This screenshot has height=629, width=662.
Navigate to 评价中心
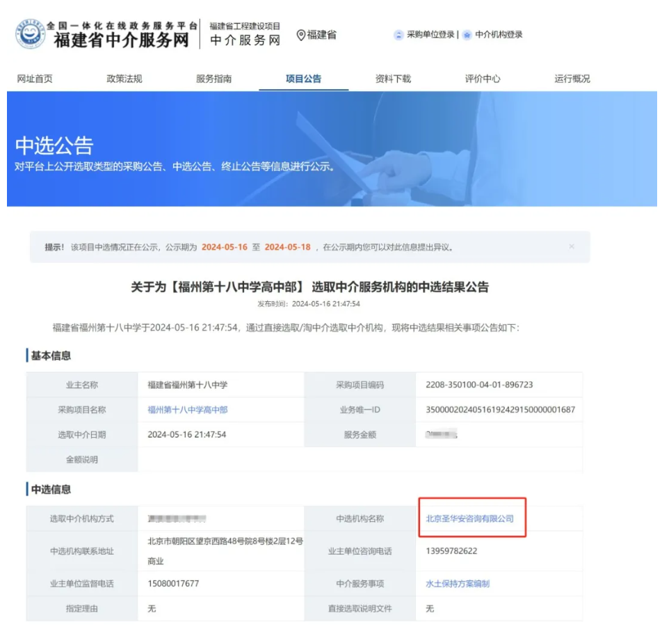point(483,79)
